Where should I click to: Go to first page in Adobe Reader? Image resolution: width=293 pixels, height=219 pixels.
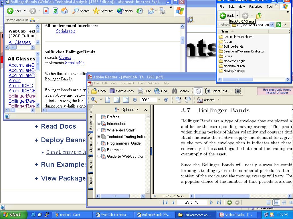coord(165,202)
